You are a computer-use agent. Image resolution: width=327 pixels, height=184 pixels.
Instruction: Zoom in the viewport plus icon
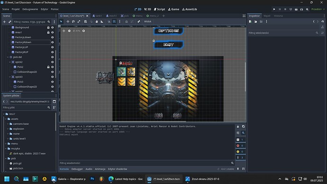(x=83, y=31)
